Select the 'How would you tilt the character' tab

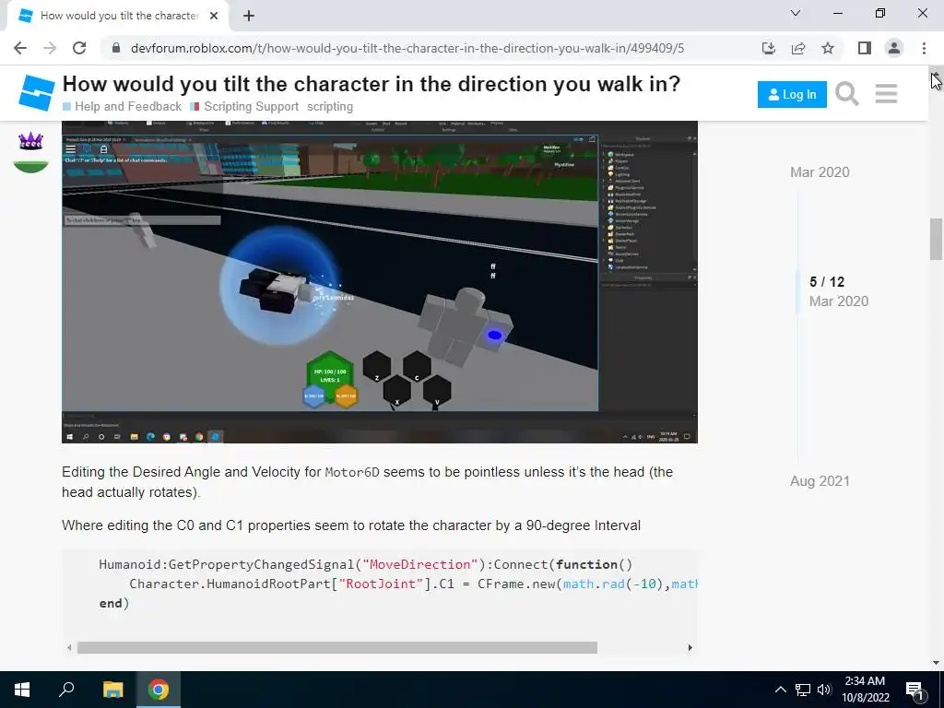coord(118,16)
